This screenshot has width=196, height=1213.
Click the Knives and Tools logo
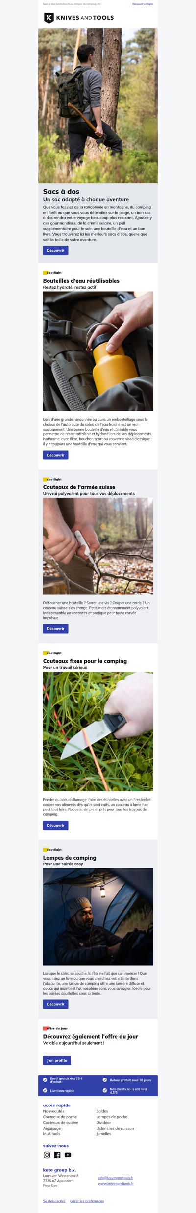(x=79, y=18)
